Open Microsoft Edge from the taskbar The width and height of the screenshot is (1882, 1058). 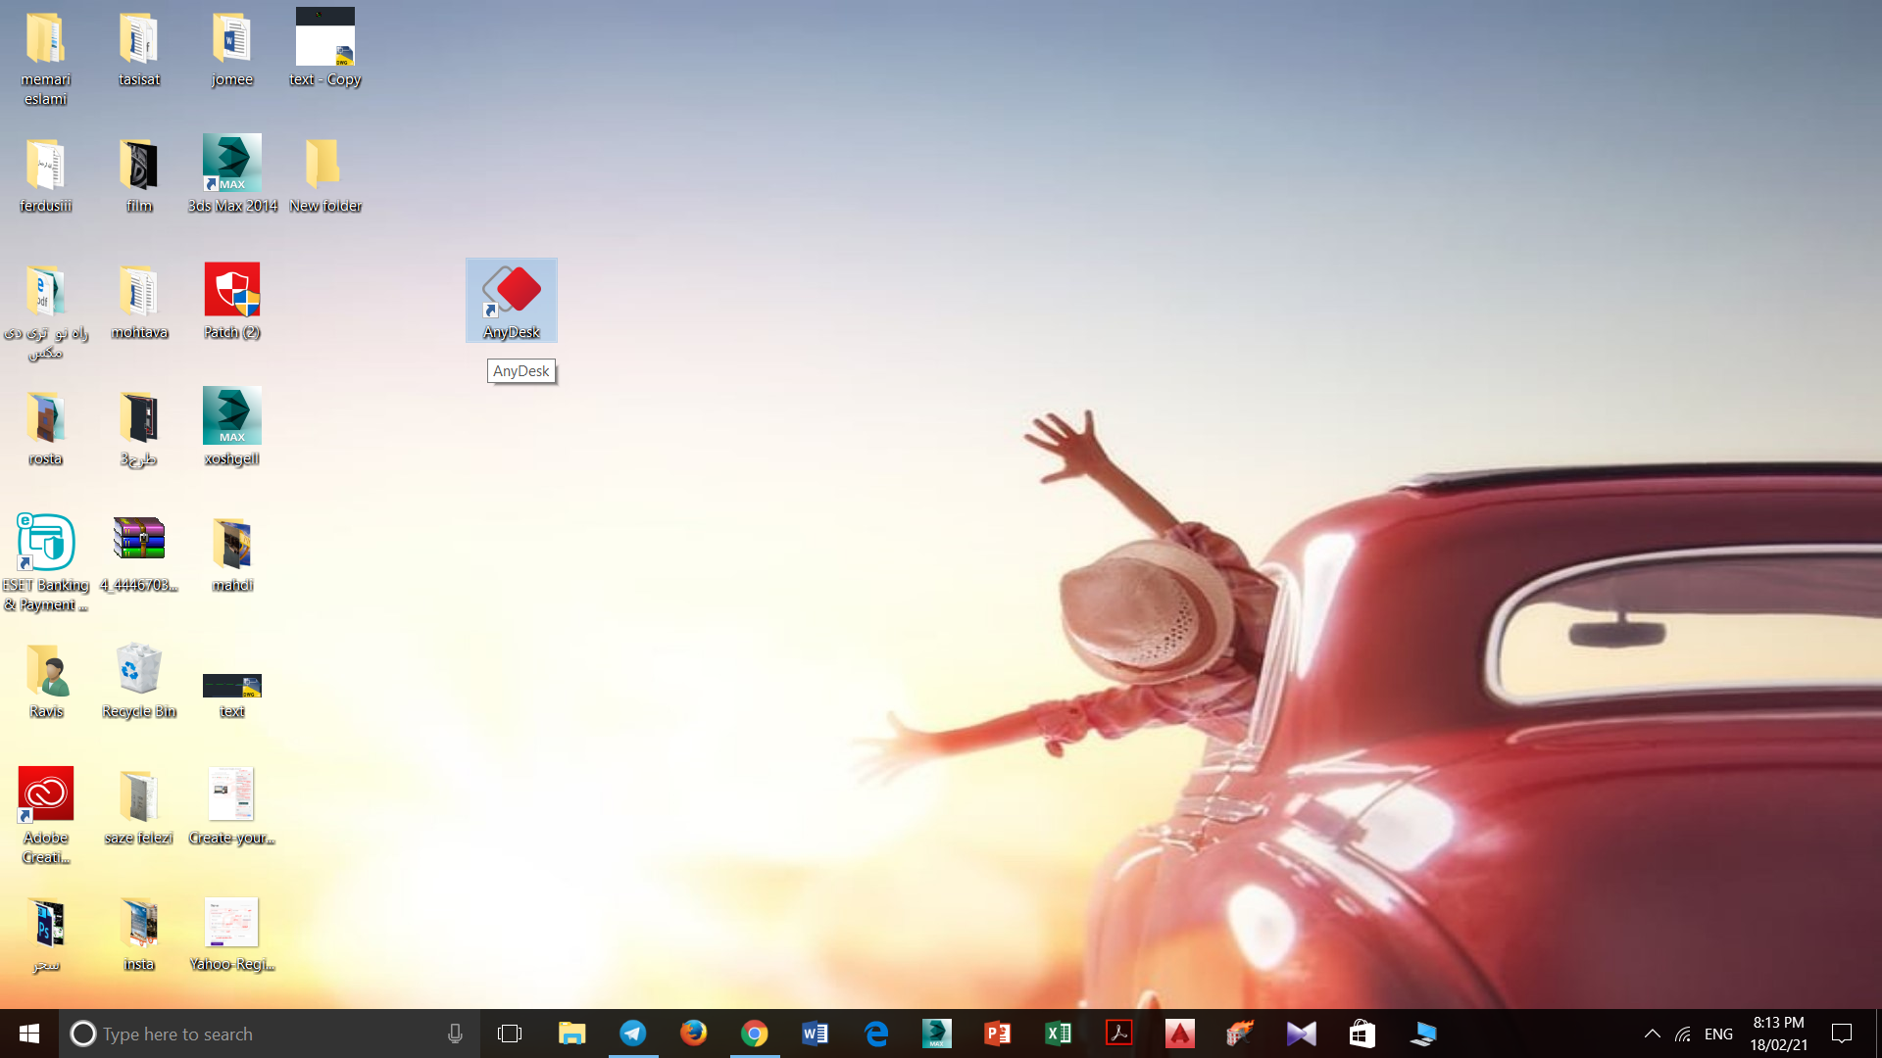[x=875, y=1034]
